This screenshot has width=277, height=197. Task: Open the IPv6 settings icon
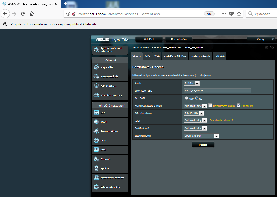96,140
